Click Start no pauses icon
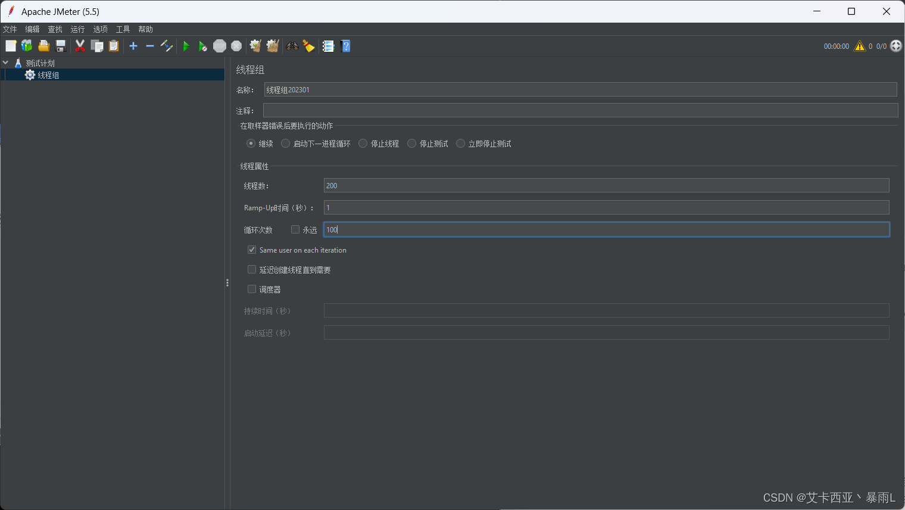Image resolution: width=905 pixels, height=510 pixels. tap(203, 46)
